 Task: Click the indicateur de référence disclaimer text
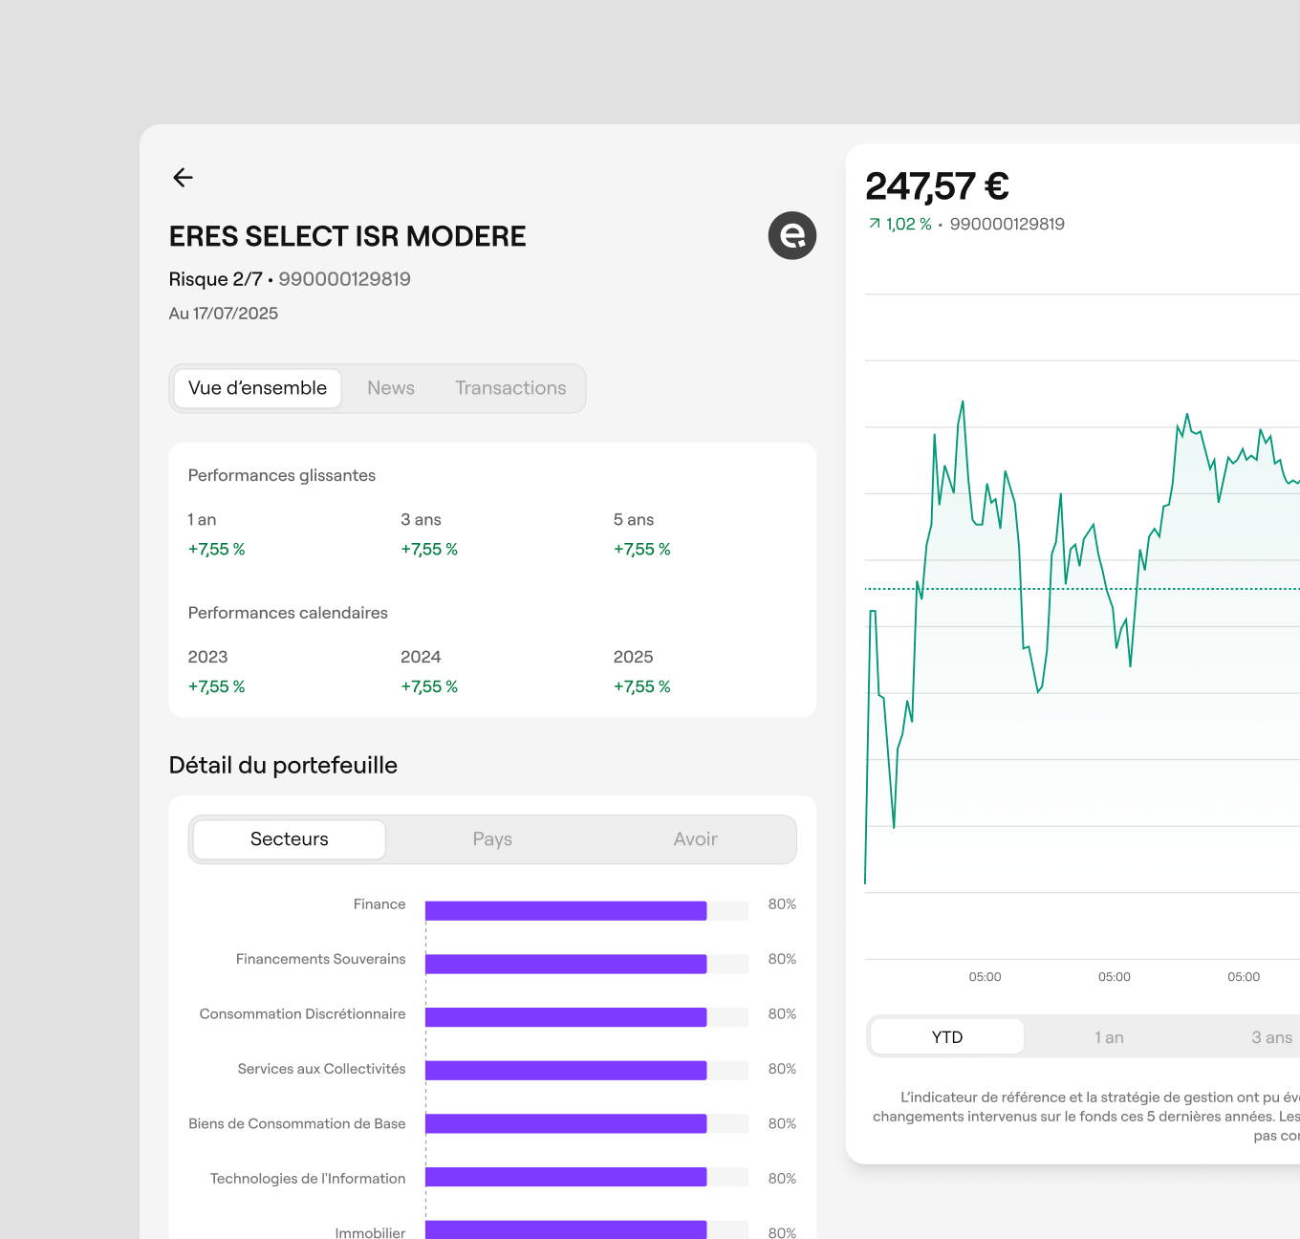pos(1086,1116)
